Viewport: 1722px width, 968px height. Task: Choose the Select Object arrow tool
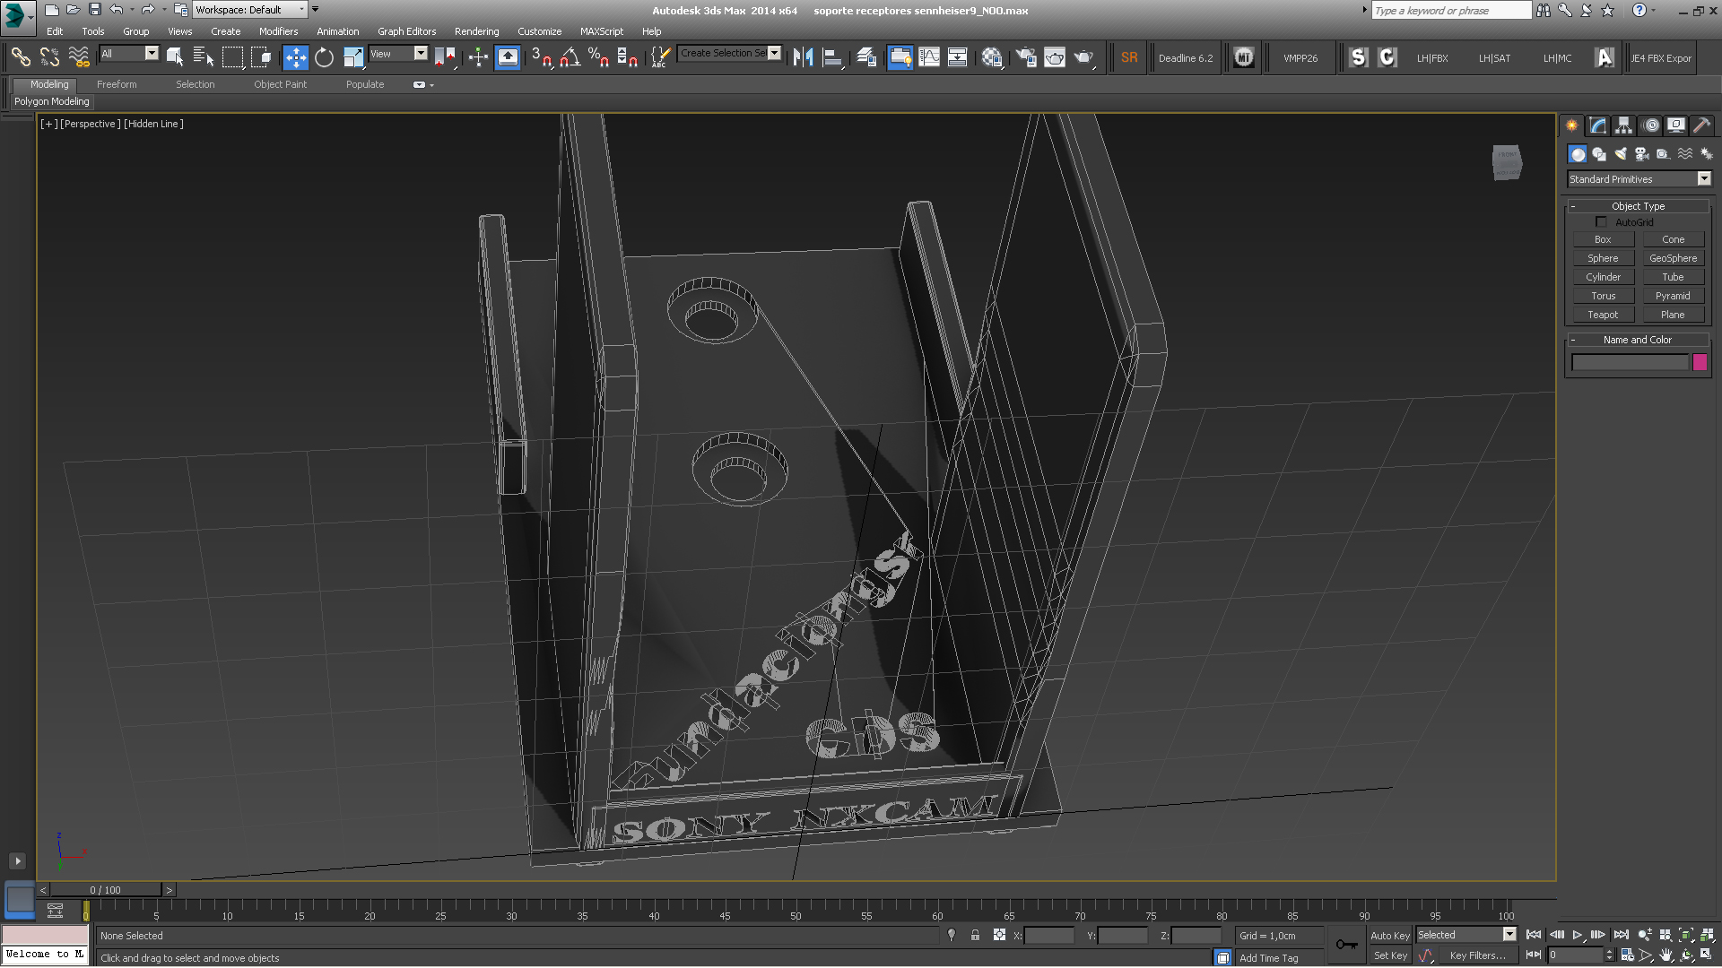[x=175, y=57]
